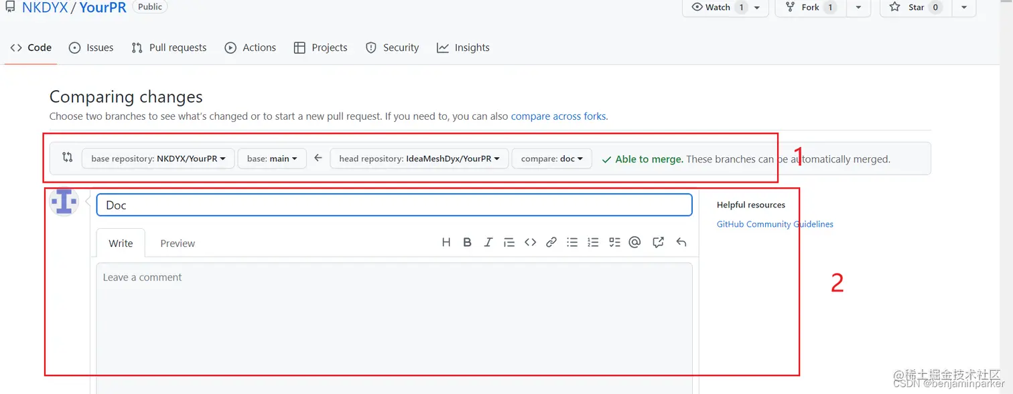Click the Helpful resources heading
The width and height of the screenshot is (1013, 394).
[x=751, y=205]
